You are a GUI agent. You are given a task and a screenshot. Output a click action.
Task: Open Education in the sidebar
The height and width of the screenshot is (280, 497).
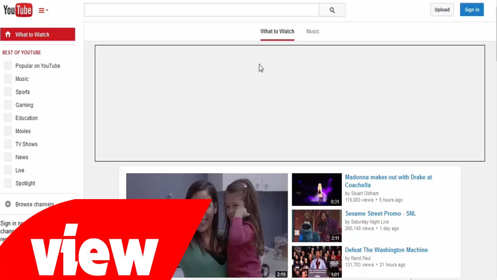(26, 118)
